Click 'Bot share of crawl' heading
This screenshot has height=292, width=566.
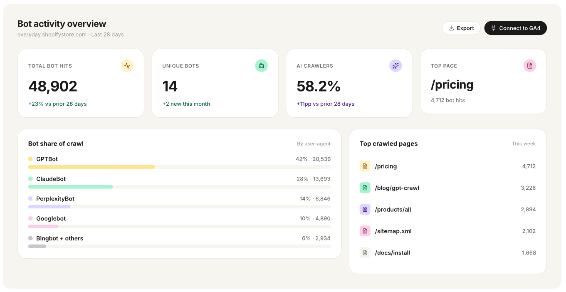point(56,144)
